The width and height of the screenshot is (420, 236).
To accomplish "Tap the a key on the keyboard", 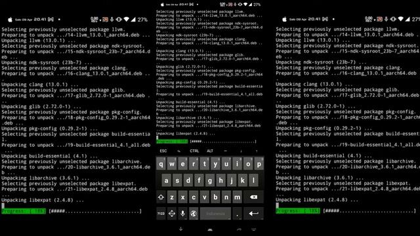I will click(166, 180).
